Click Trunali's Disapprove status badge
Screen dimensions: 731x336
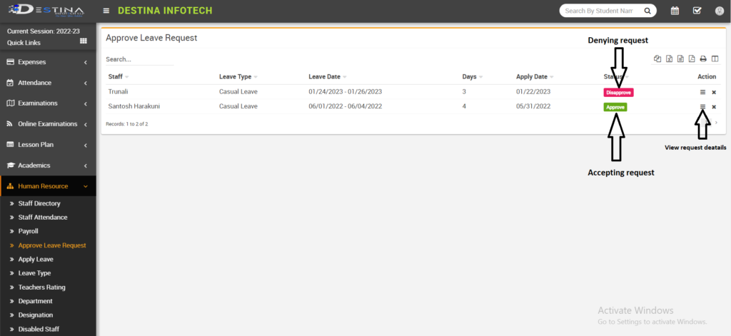[x=618, y=92]
